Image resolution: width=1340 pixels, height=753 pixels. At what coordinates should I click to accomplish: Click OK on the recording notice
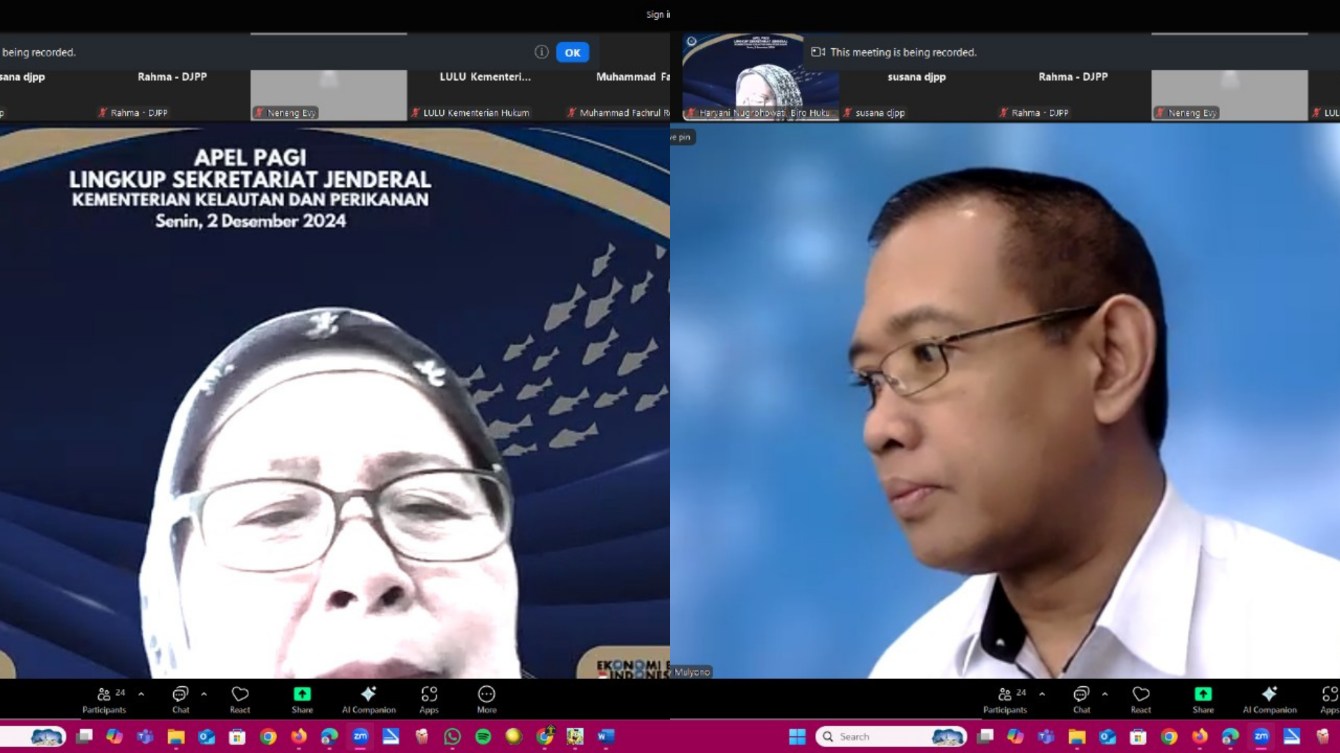[572, 52]
